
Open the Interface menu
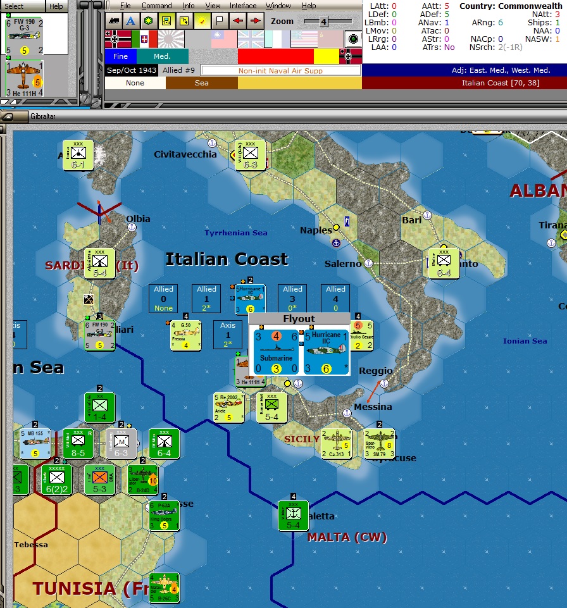pyautogui.click(x=244, y=5)
